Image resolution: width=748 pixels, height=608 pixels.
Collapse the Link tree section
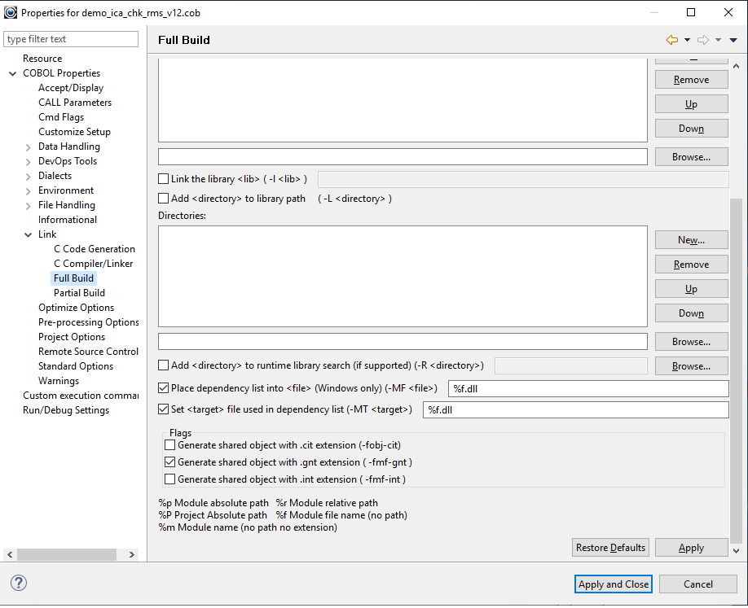pos(28,234)
